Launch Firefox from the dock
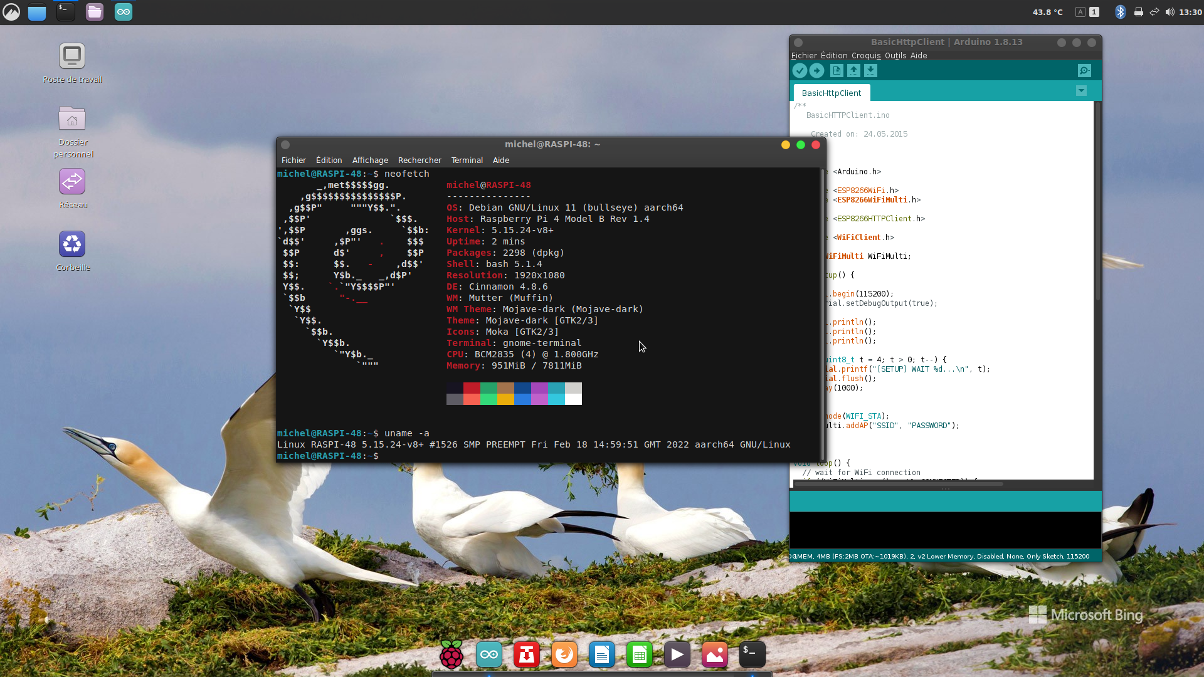This screenshot has height=677, width=1204. click(564, 655)
